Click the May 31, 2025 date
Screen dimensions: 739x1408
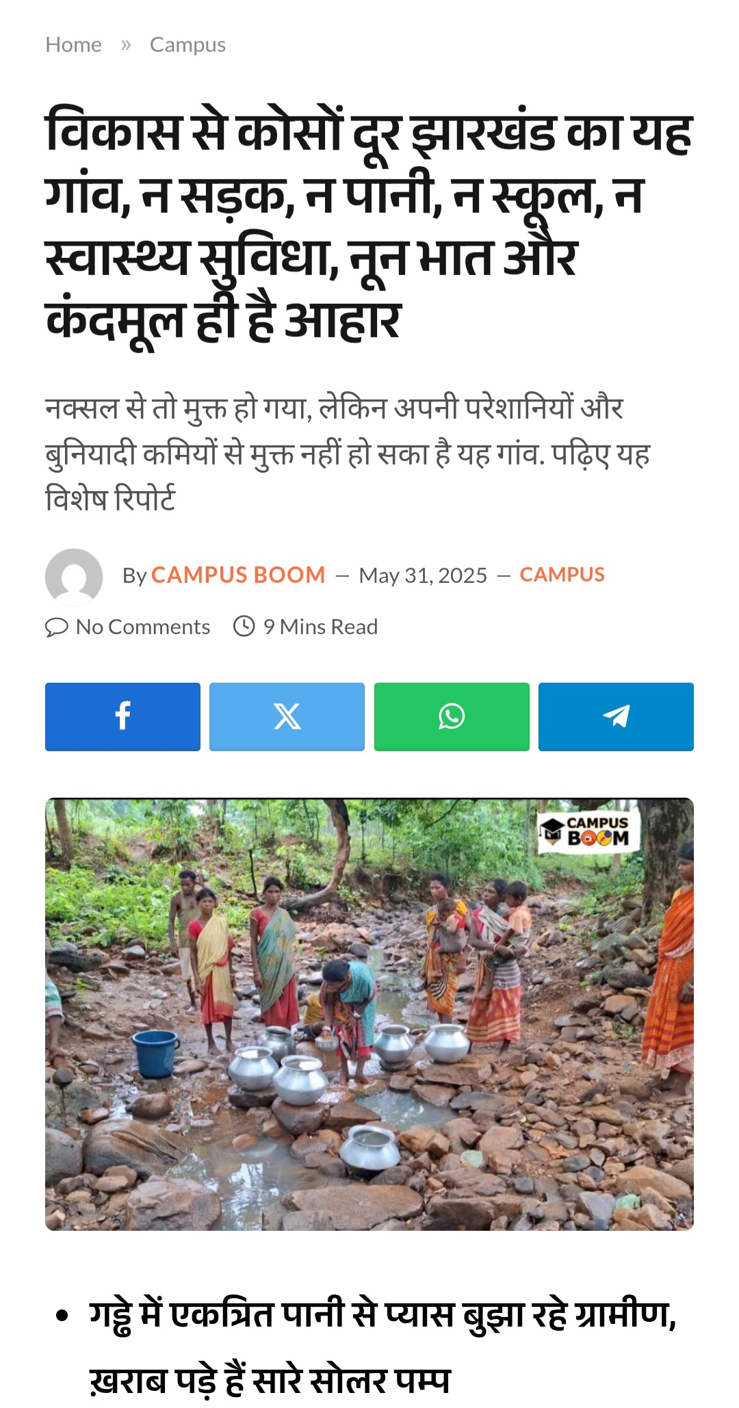pos(423,575)
